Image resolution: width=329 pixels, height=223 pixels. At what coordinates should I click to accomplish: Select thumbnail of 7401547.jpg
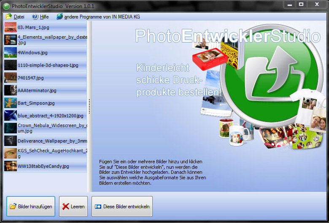10,78
